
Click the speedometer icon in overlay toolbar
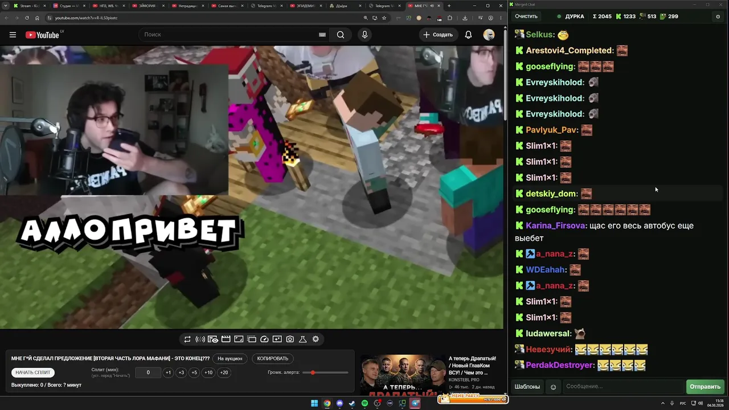tap(264, 339)
